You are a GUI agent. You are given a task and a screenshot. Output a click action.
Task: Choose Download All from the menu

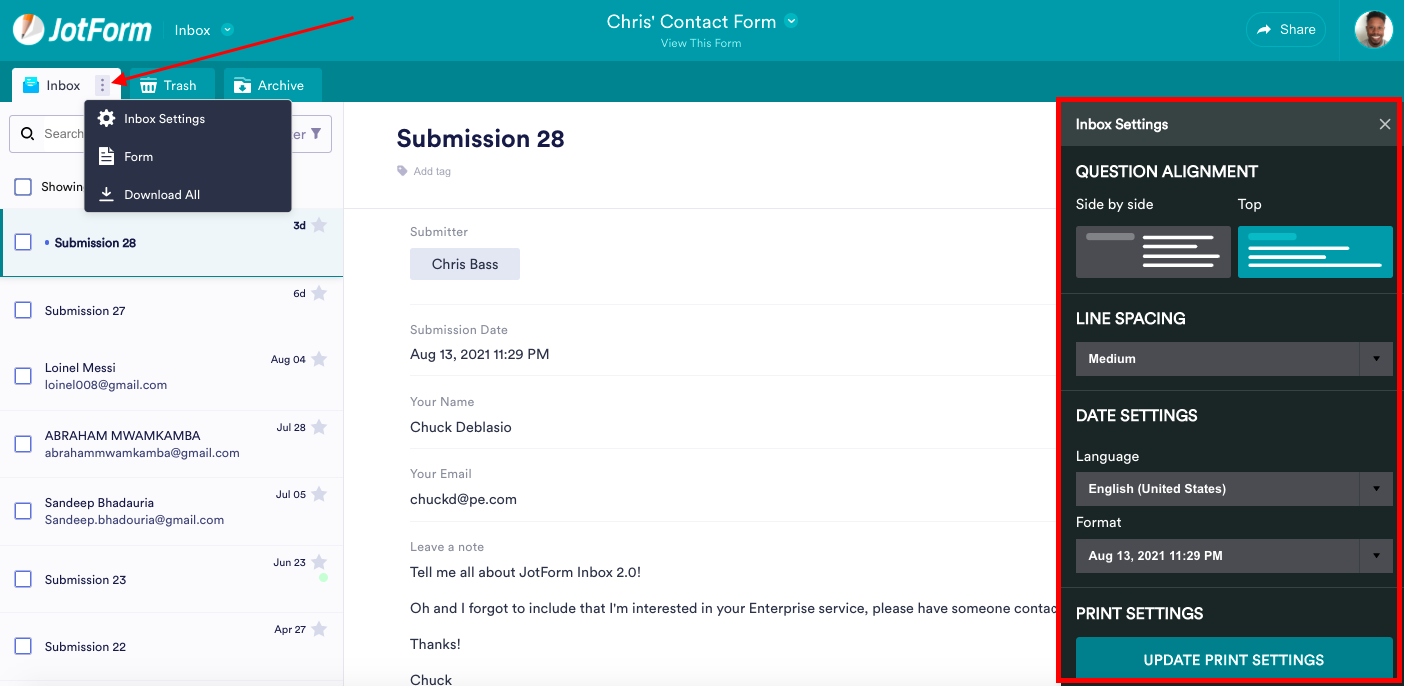pos(162,194)
